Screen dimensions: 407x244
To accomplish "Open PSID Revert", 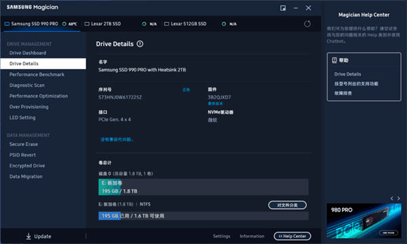I will point(22,155).
